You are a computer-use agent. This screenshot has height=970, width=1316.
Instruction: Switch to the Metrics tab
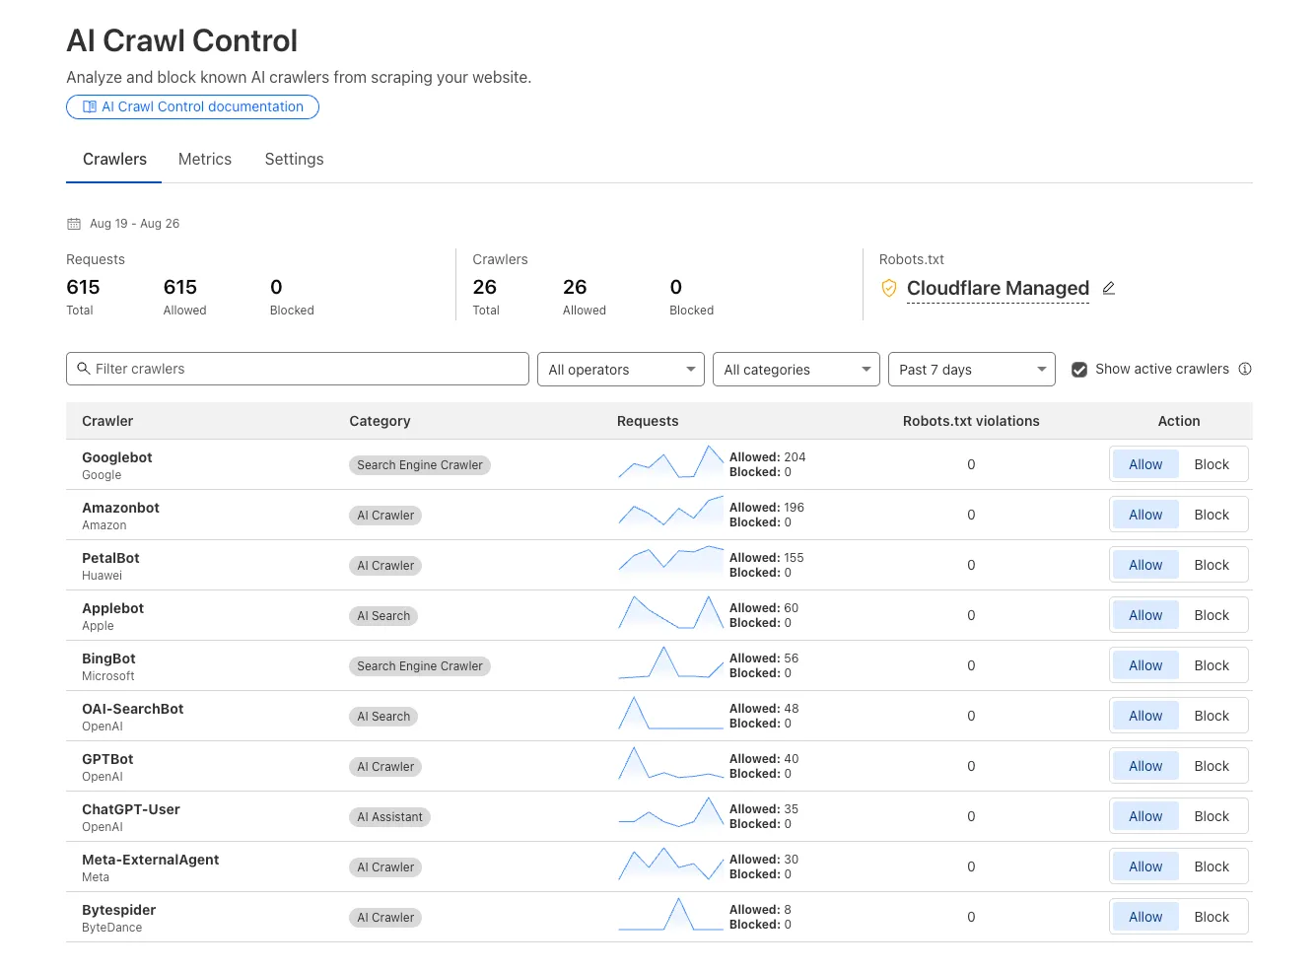pyautogui.click(x=204, y=159)
